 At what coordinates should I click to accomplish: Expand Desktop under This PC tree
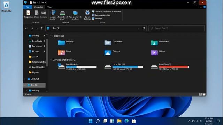[x=26, y=90]
